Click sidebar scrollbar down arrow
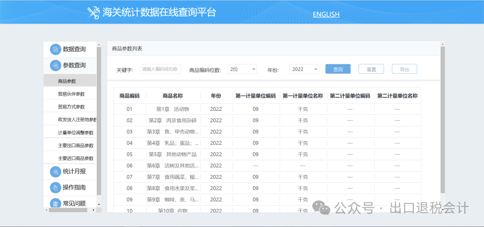The height and width of the screenshot is (227, 484). (99, 204)
